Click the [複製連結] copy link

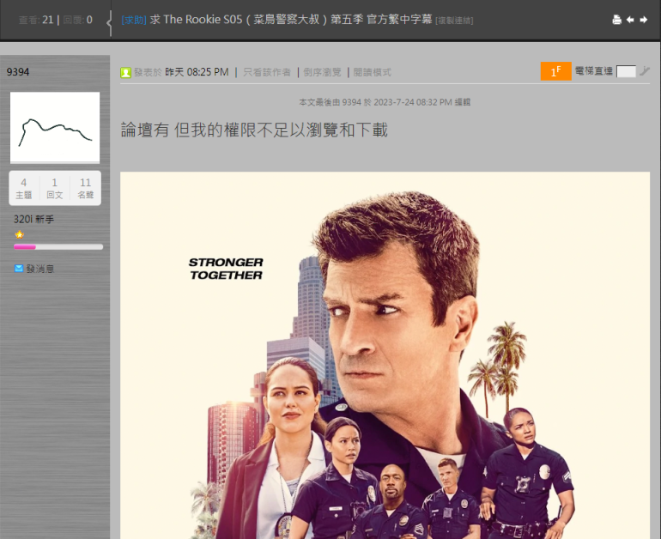pos(454,21)
